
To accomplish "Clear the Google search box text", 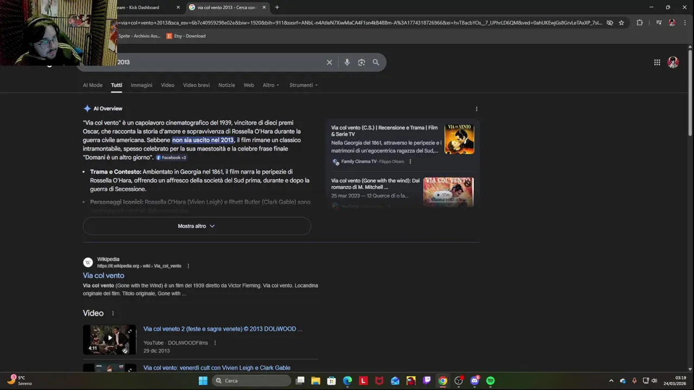I will coord(329,62).
